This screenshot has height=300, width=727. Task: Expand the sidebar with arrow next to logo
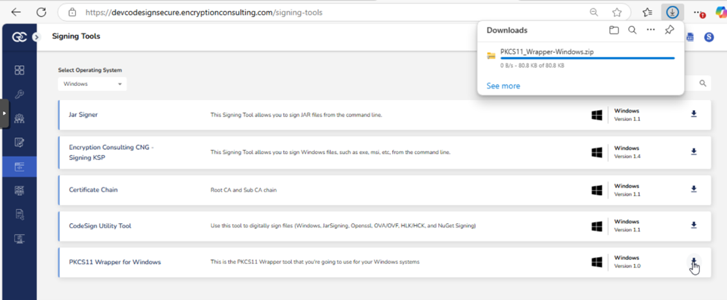pyautogui.click(x=36, y=37)
